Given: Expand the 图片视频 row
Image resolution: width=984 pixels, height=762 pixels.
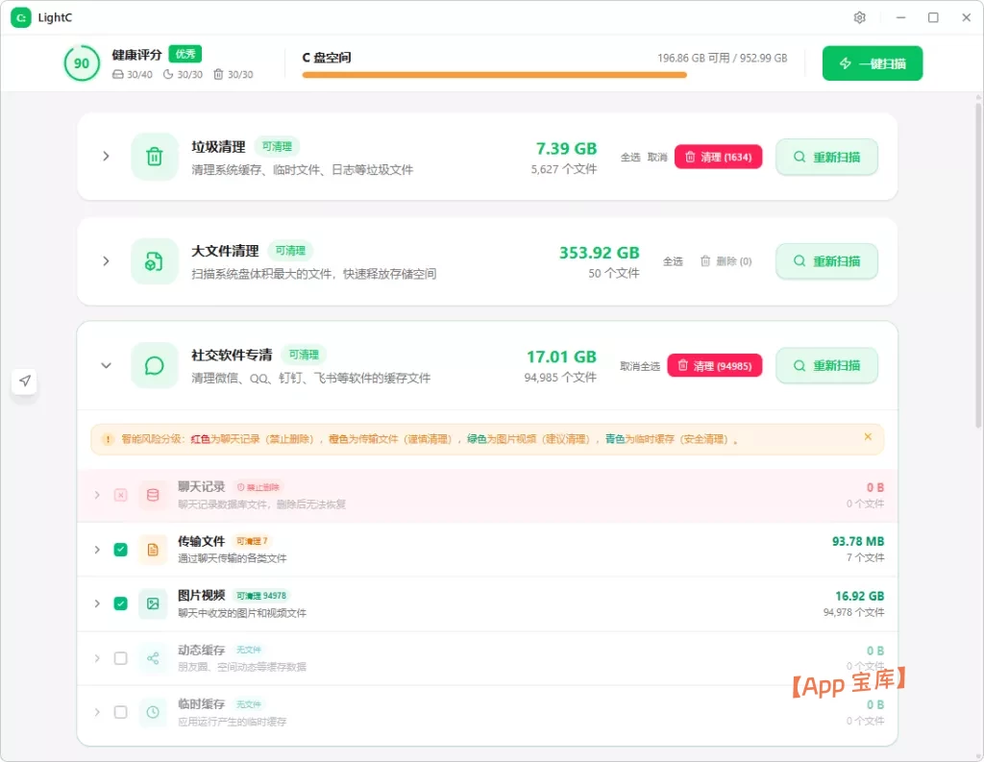Looking at the screenshot, I should (x=97, y=603).
